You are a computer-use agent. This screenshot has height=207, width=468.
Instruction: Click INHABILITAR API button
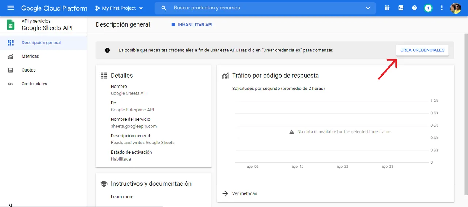[192, 25]
